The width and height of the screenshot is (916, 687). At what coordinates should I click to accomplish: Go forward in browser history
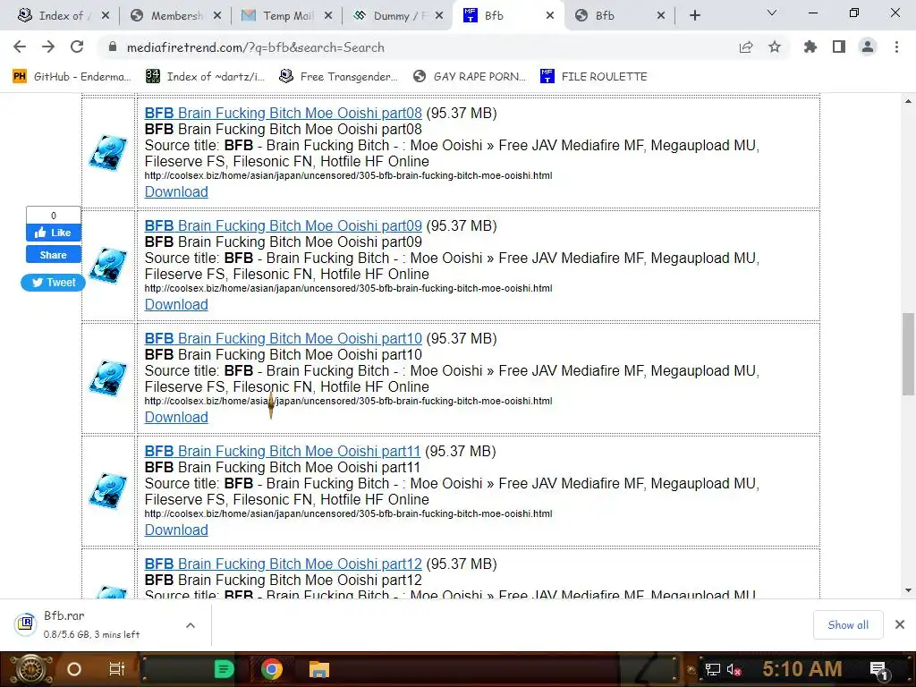(48, 47)
